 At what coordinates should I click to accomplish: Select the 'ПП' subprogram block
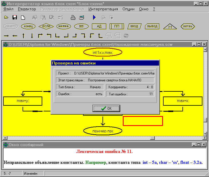(116, 26)
